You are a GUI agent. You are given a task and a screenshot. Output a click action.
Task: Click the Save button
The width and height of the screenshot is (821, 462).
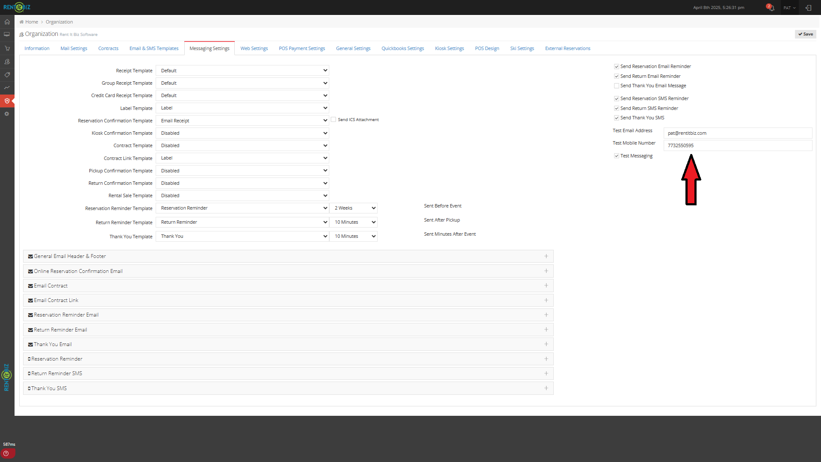(x=805, y=34)
